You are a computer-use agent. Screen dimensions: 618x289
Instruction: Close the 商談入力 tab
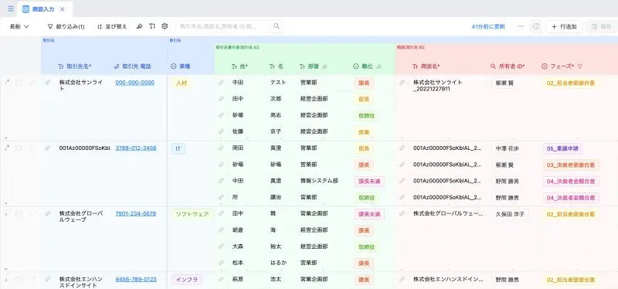[62, 9]
